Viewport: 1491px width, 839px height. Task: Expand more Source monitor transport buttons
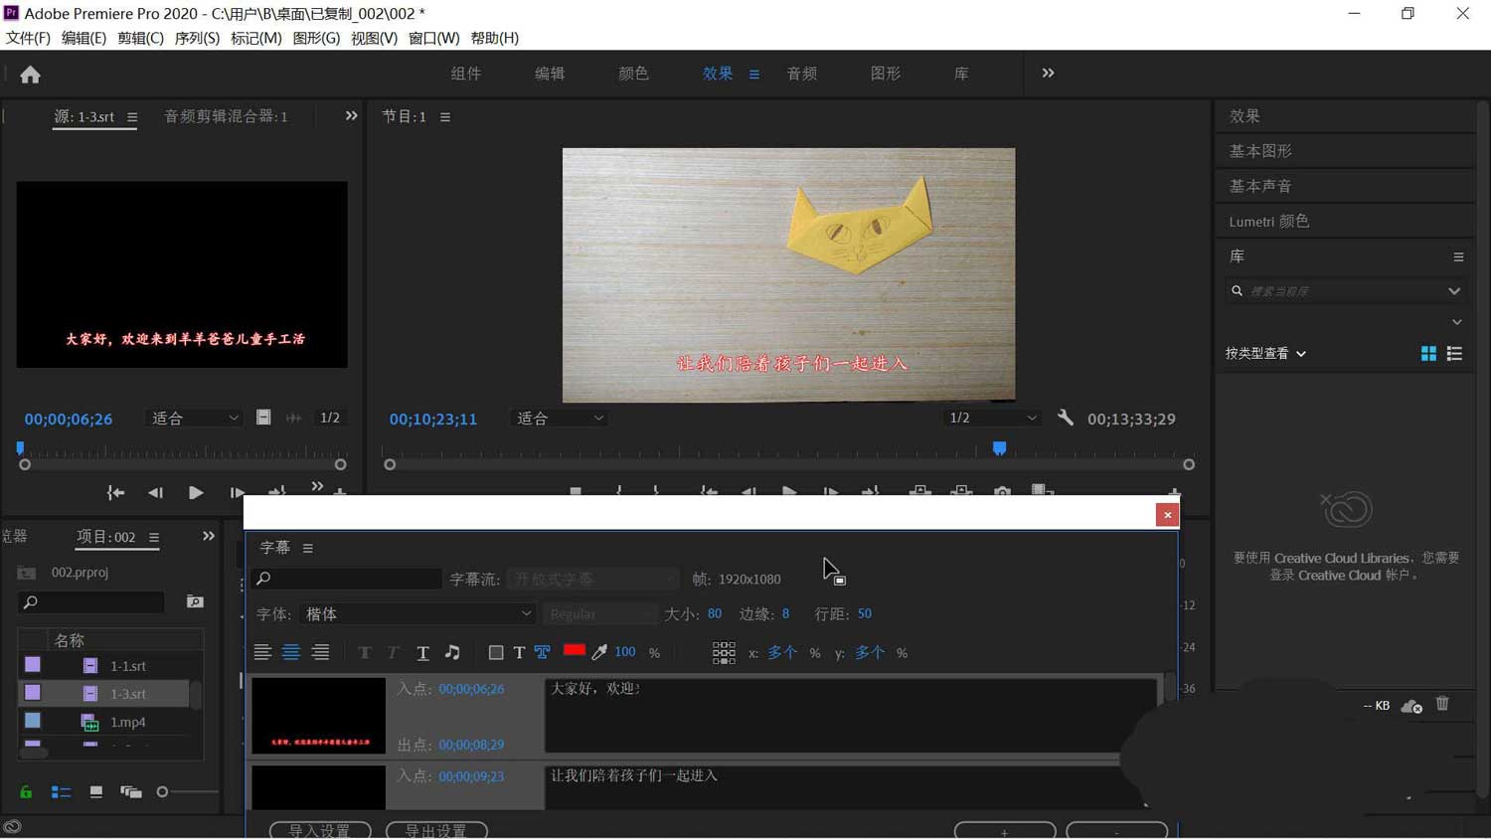coord(317,485)
